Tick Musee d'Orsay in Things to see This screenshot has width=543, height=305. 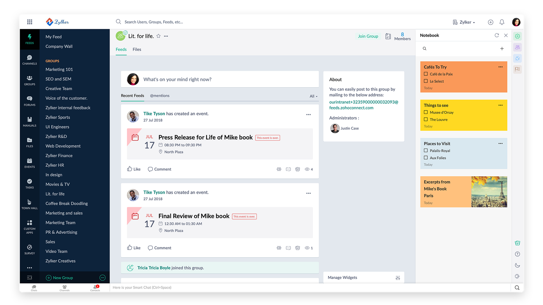click(426, 112)
